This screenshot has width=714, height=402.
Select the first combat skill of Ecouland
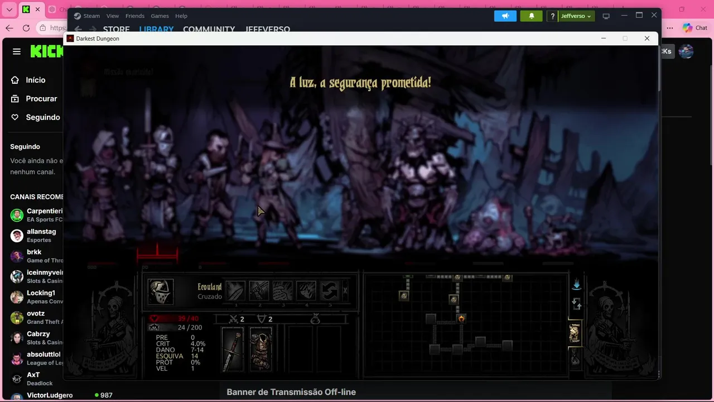point(235,291)
